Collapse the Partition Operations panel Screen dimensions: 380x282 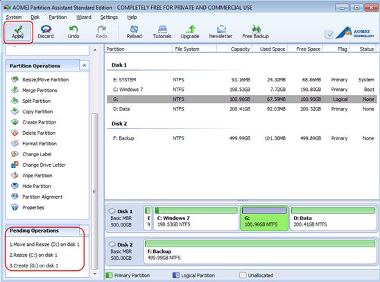click(85, 65)
